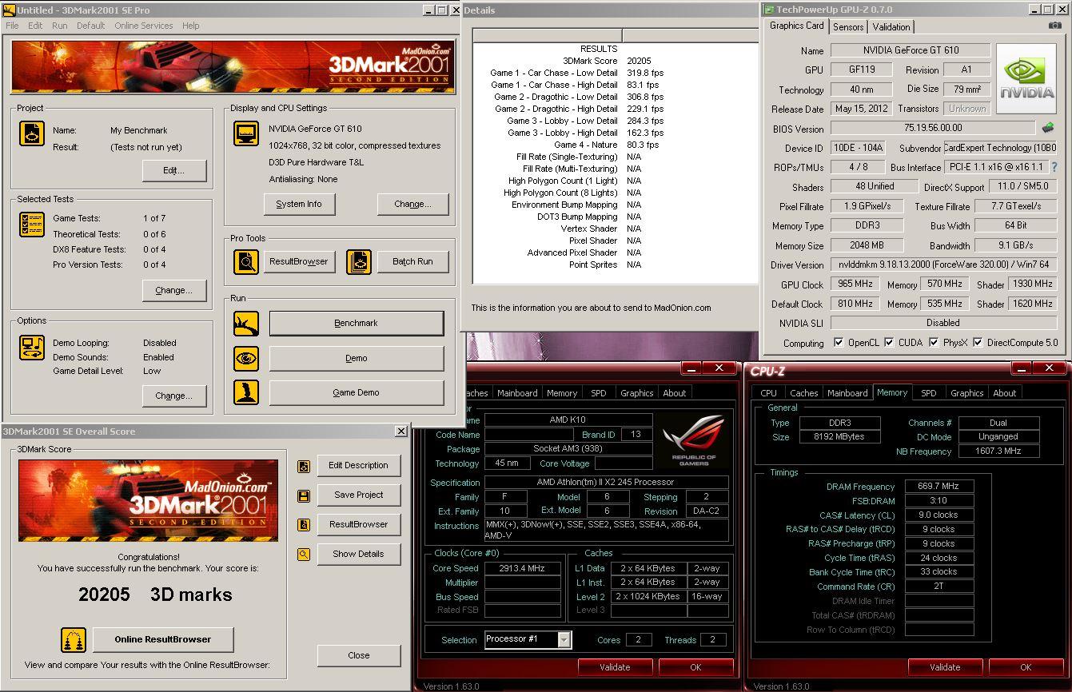1072x692 pixels.
Task: Click the Online ResultBrowser button
Action: (163, 639)
